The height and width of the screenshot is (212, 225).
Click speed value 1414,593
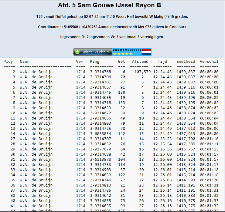click(x=186, y=180)
